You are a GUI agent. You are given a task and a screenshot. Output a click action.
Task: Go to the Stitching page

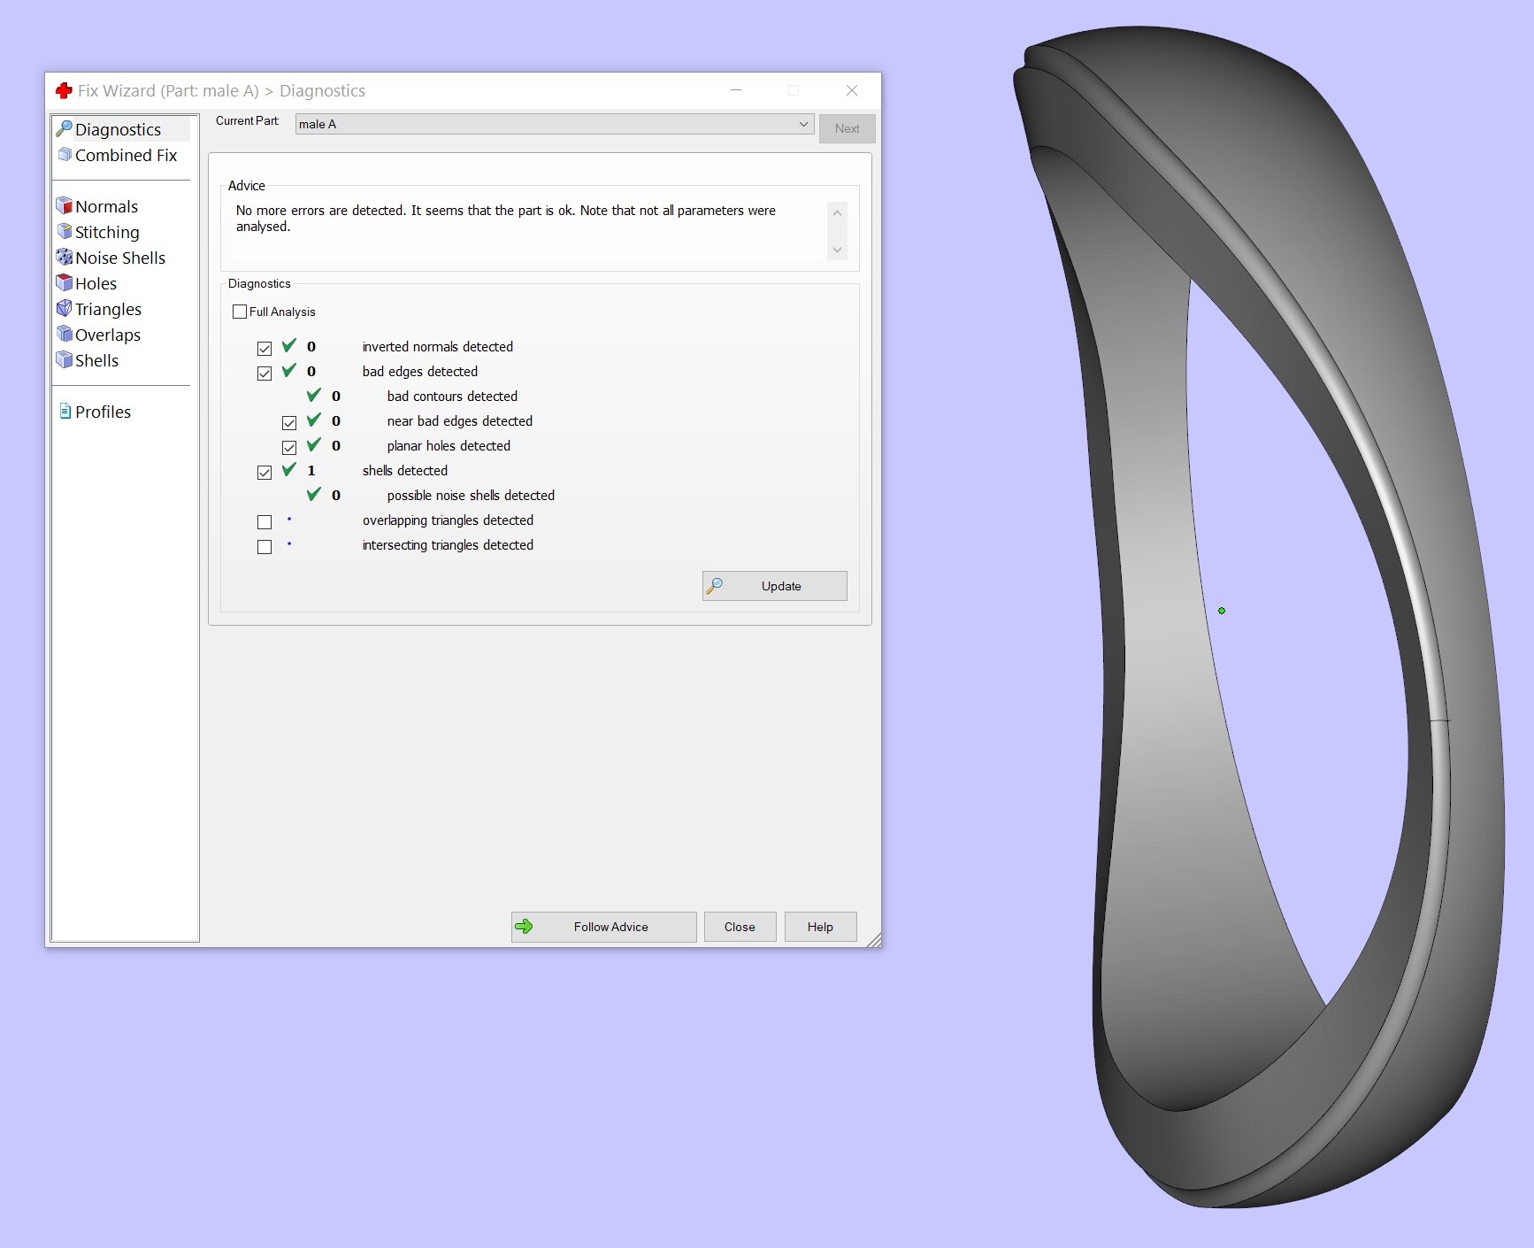[107, 232]
